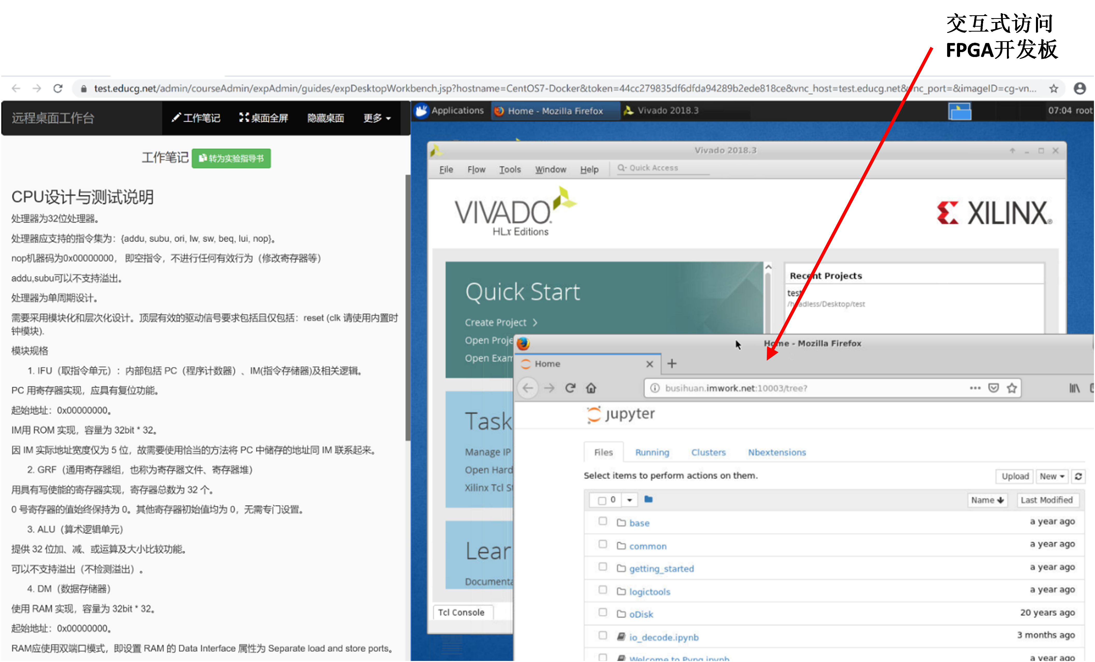Go back in outer browser
This screenshot has width=1095, height=662.
coord(16,88)
